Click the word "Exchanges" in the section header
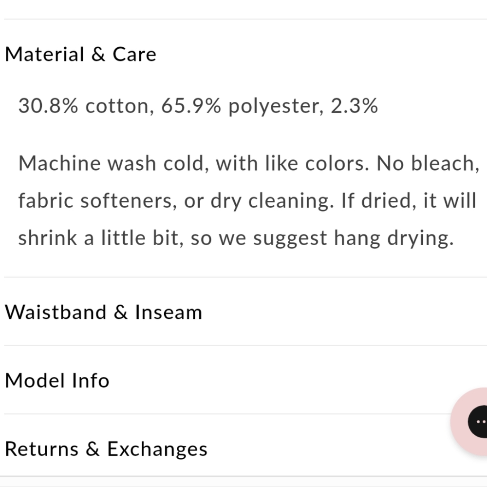Image resolution: width=487 pixels, height=487 pixels. tap(157, 449)
